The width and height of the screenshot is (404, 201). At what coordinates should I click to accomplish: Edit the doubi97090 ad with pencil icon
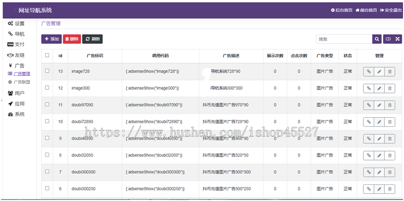tap(379, 105)
